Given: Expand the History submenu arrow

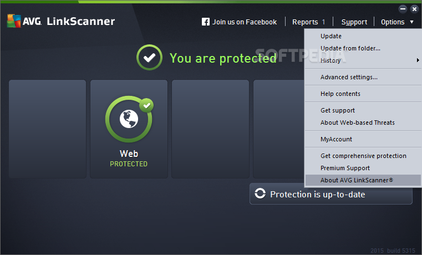Looking at the screenshot, I should tap(418, 60).
